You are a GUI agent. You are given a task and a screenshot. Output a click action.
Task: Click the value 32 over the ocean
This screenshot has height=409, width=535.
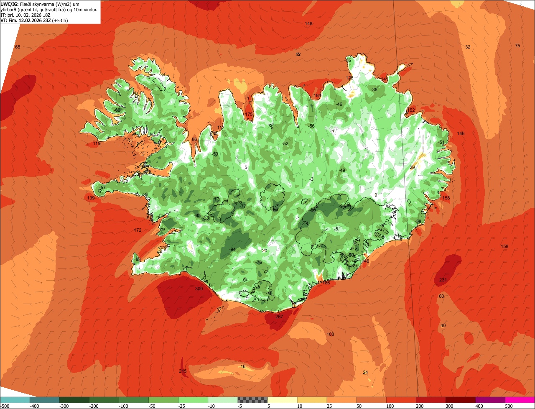click(x=468, y=47)
